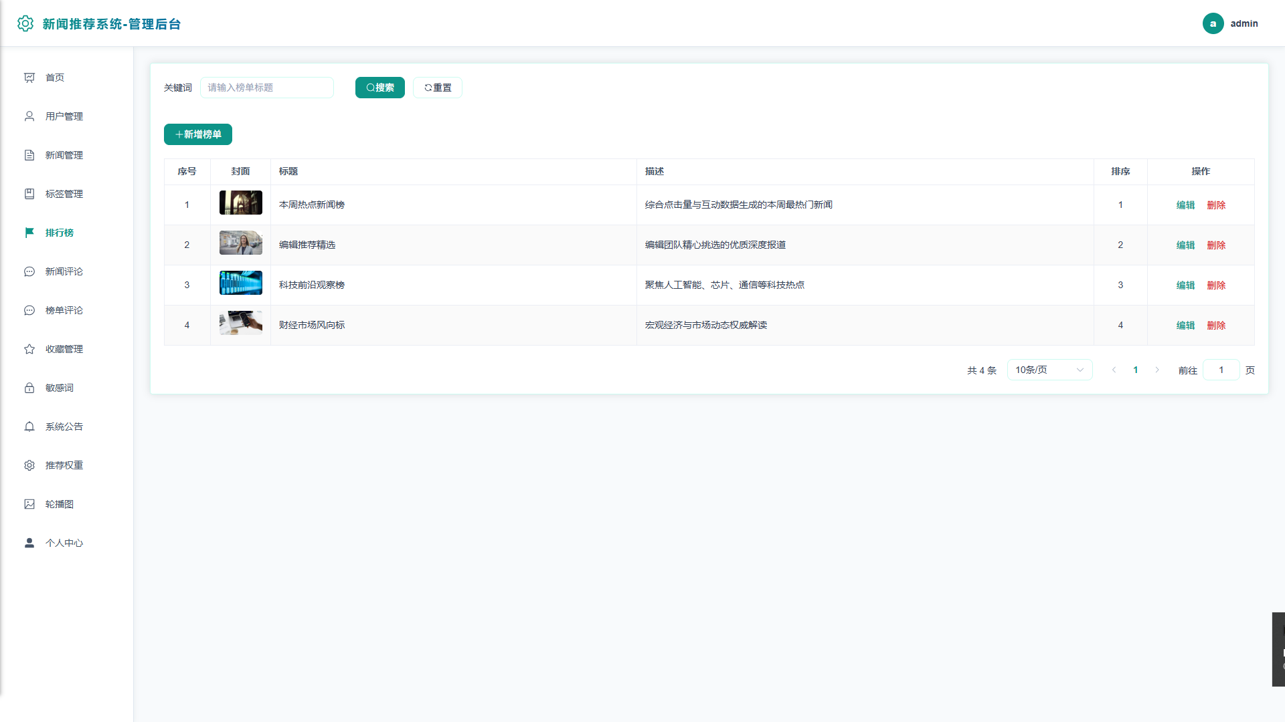Image resolution: width=1285 pixels, height=722 pixels.
Task: Click the home icon beside 首页
Action: [29, 78]
